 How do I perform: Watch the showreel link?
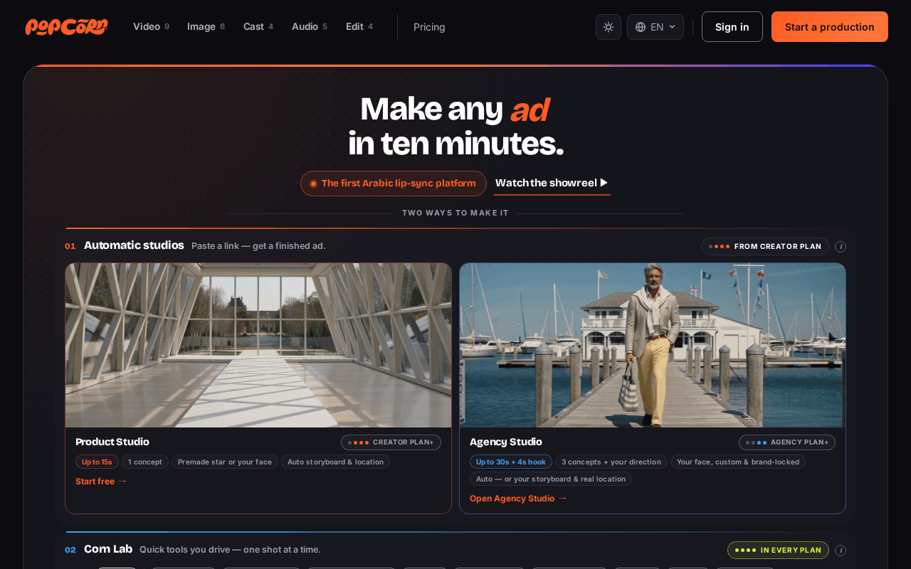(552, 183)
